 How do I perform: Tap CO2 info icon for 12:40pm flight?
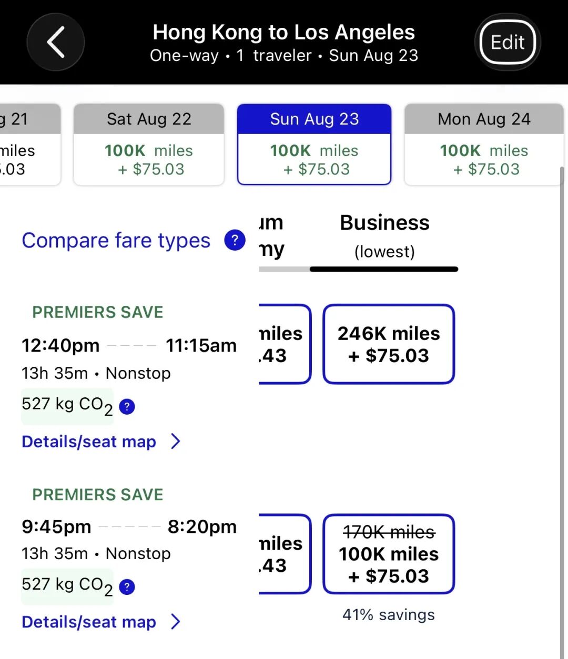click(x=127, y=406)
